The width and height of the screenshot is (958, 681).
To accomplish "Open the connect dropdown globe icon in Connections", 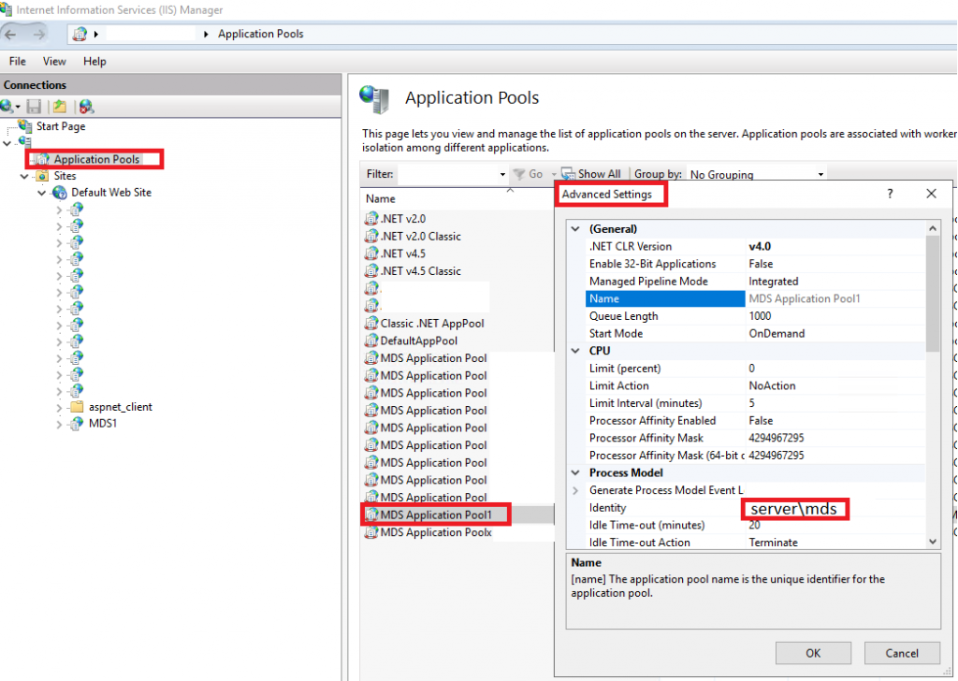I will pyautogui.click(x=9, y=107).
